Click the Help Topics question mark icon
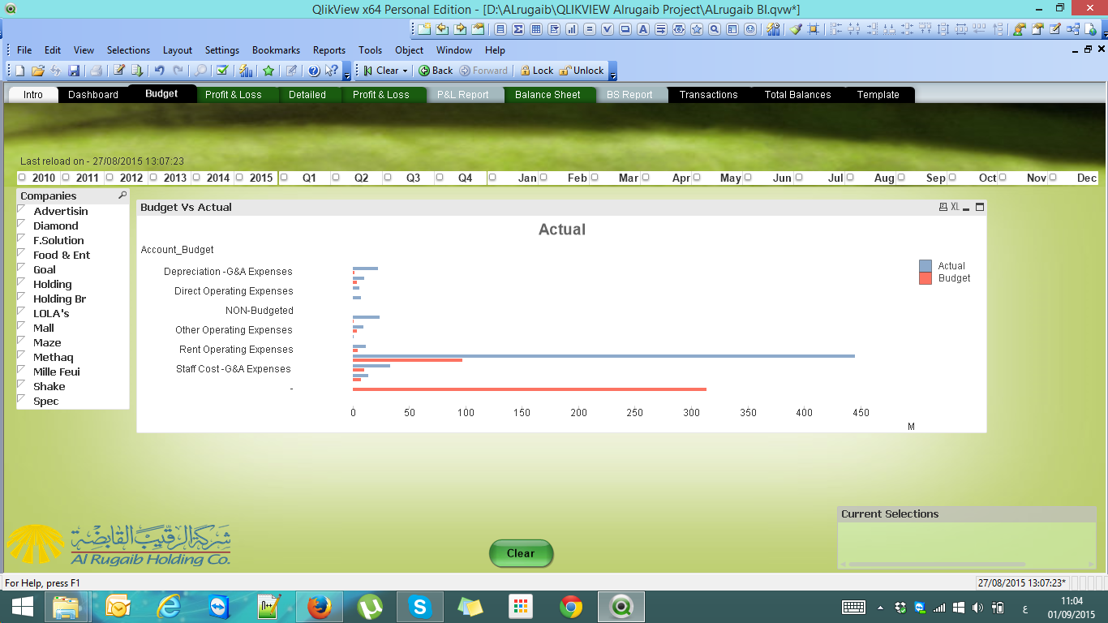 click(x=314, y=71)
